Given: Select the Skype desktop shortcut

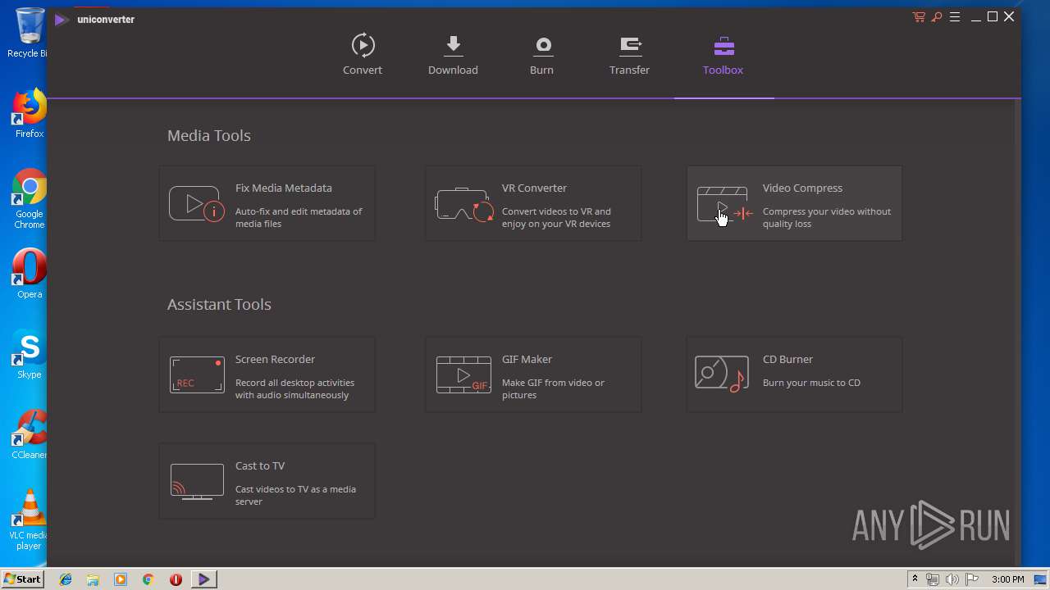Looking at the screenshot, I should (30, 354).
